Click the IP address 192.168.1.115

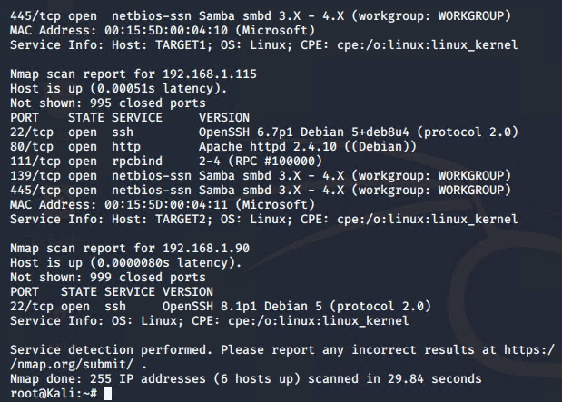(x=210, y=74)
